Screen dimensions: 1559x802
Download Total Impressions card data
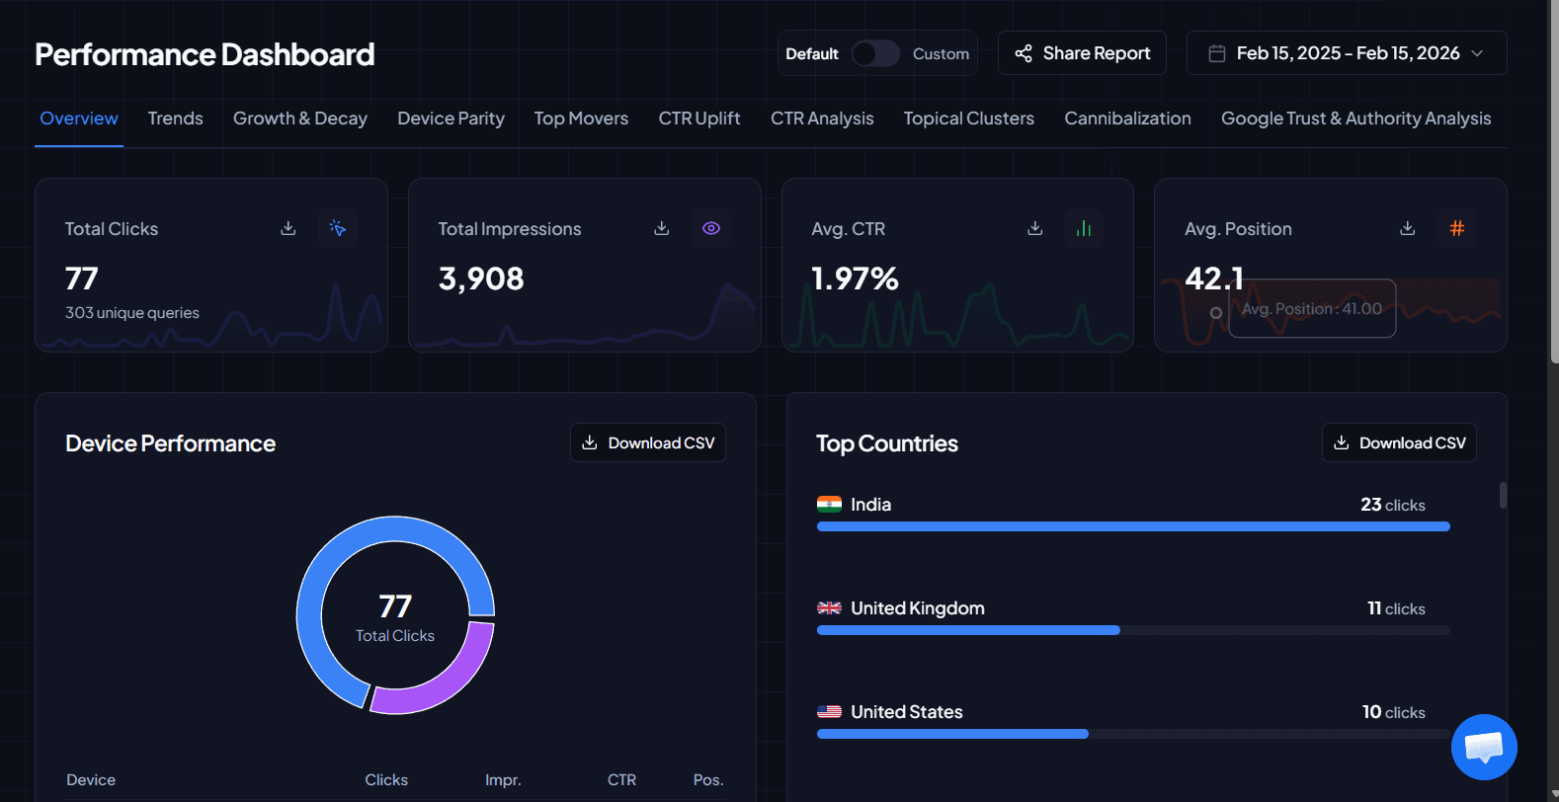[662, 228]
